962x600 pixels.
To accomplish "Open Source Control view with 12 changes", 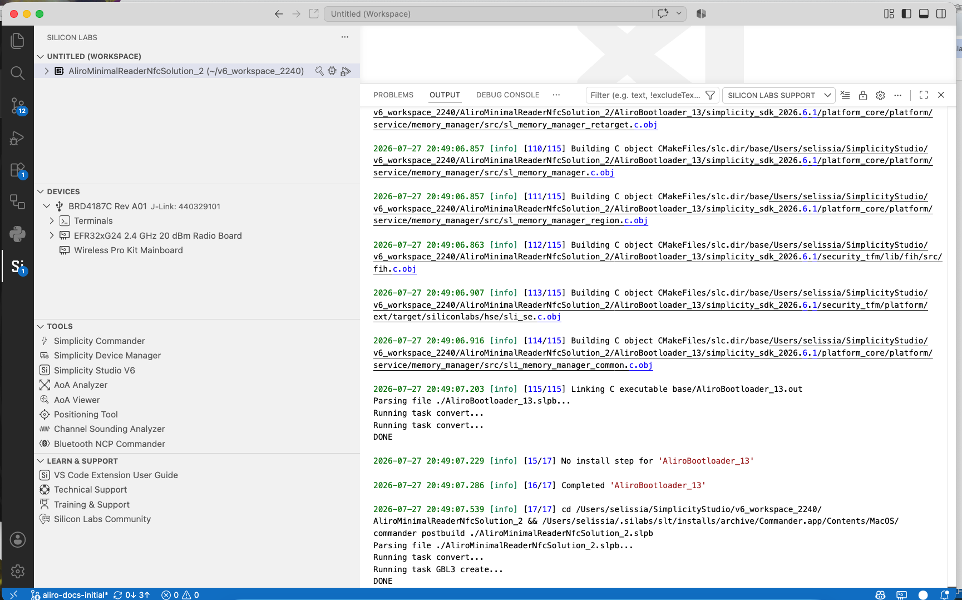I will 17,105.
